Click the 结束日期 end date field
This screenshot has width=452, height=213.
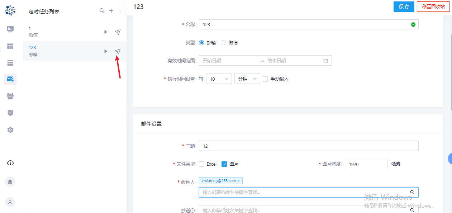pyautogui.click(x=294, y=61)
